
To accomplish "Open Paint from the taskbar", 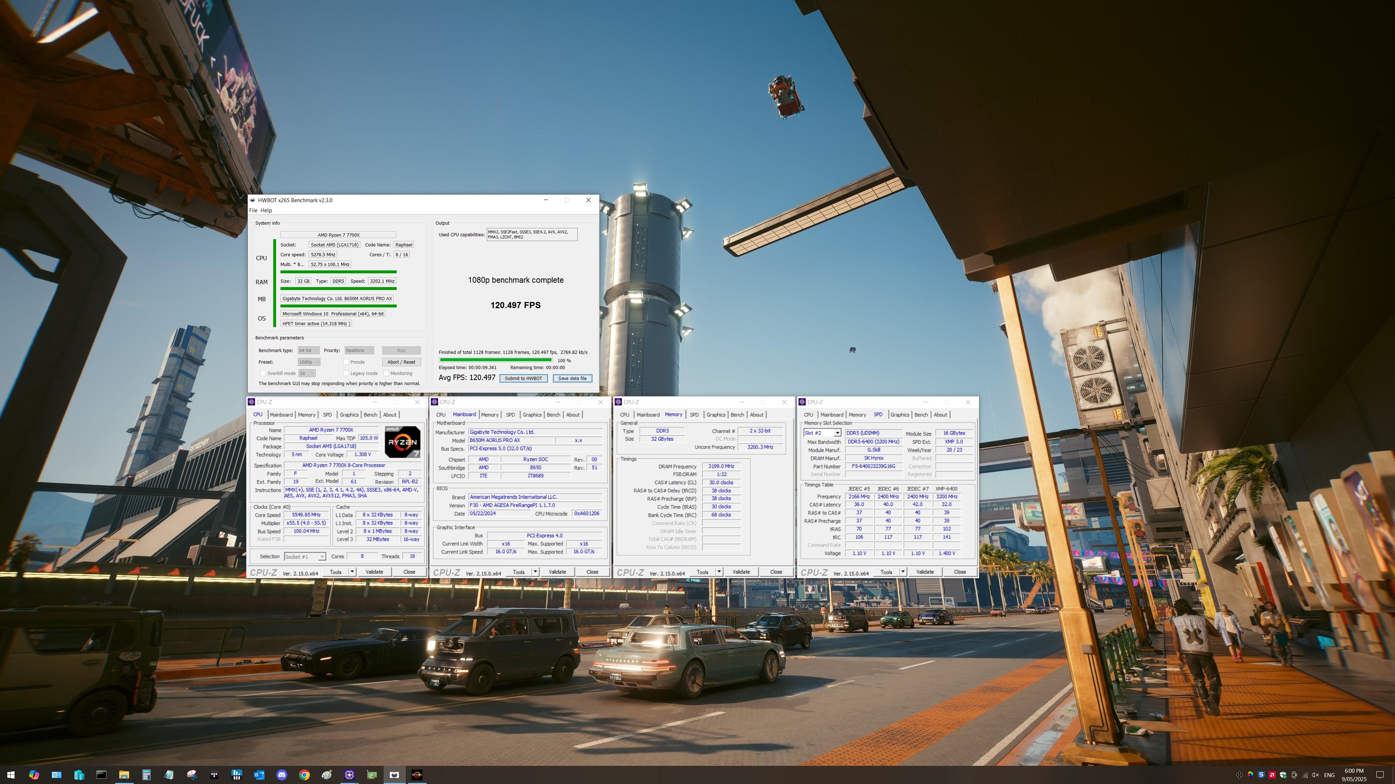I will tap(327, 775).
